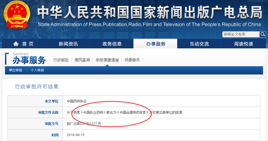Open the 首页 navigation tab
The height and width of the screenshot is (141, 268).
24,44
